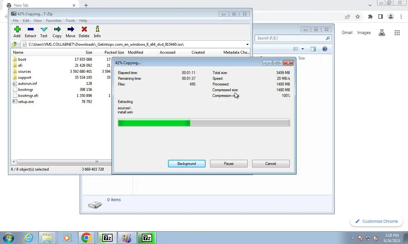
Task: Open the Favorites menu in 7-Zip
Action: [x=54, y=21]
